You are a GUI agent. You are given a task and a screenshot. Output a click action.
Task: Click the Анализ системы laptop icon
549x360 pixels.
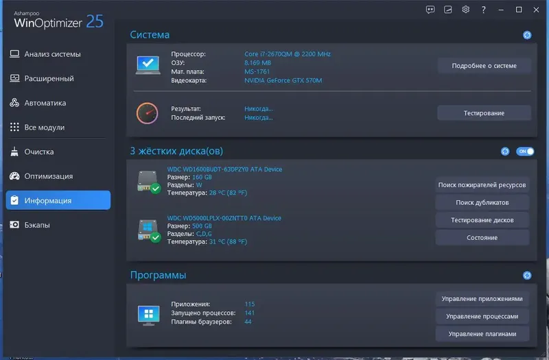pyautogui.click(x=14, y=54)
